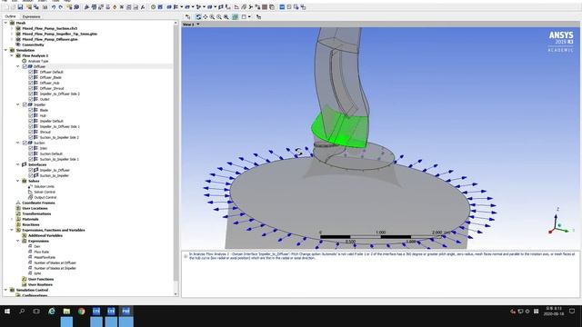The width and height of the screenshot is (582, 327).
Task: Expand the Mixed_Flow_Pump_Suction.cfx5 mesh node
Action: [12, 28]
